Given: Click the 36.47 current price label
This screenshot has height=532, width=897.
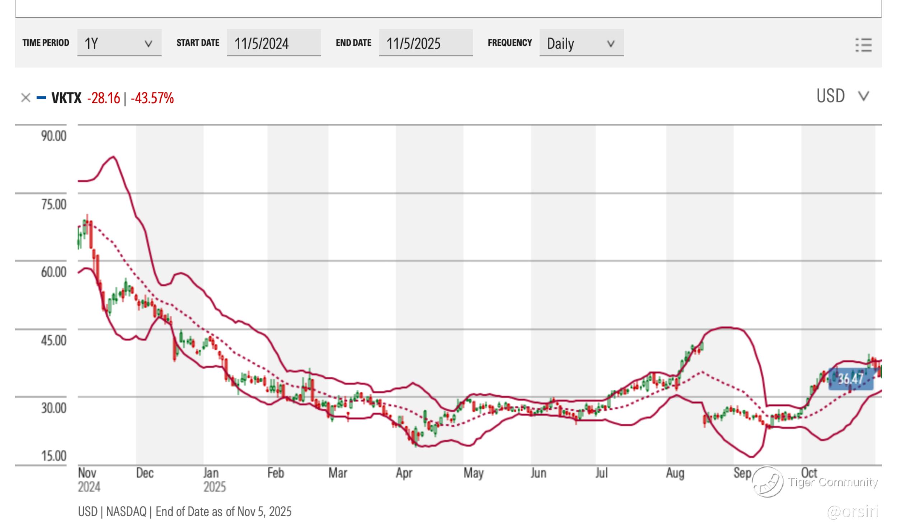Looking at the screenshot, I should (850, 379).
